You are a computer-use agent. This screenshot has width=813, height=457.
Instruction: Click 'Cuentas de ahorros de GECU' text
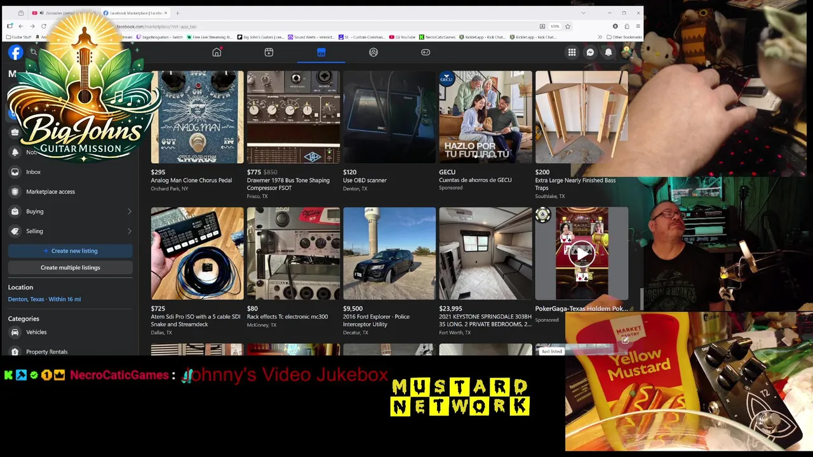tap(475, 180)
